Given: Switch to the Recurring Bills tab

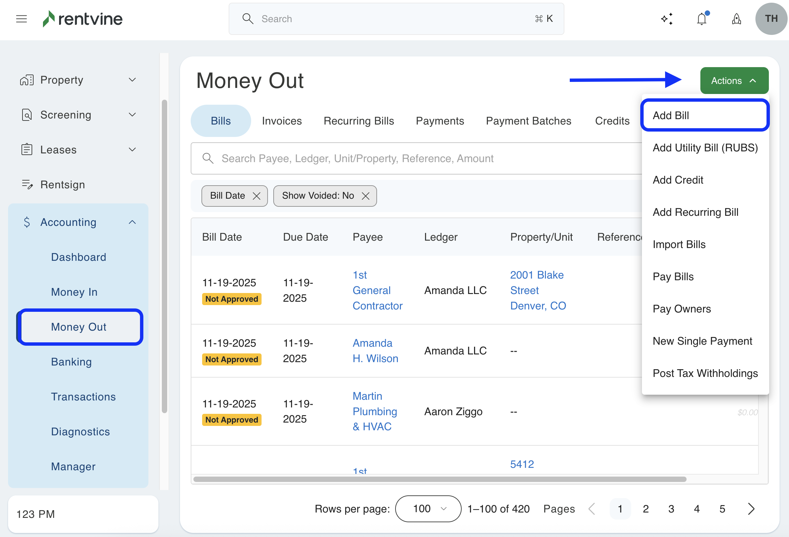Looking at the screenshot, I should [x=359, y=121].
